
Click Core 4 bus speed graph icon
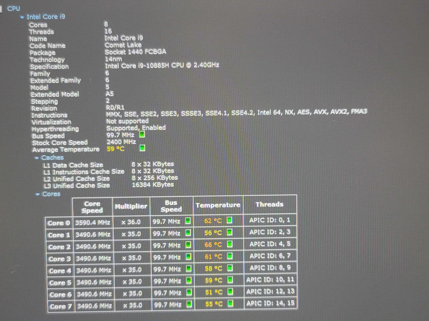(x=189, y=269)
